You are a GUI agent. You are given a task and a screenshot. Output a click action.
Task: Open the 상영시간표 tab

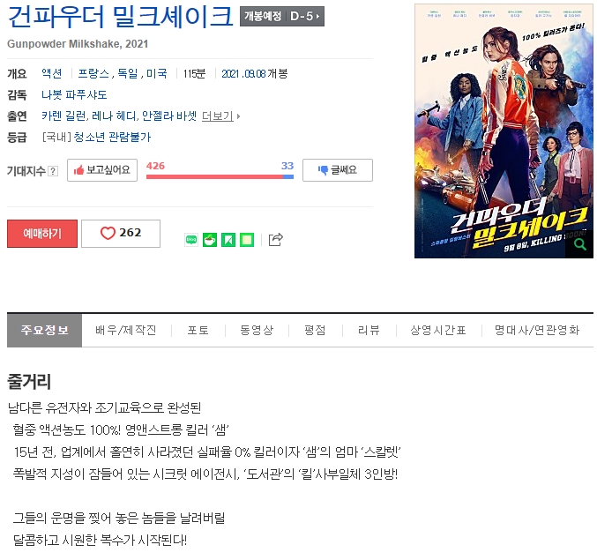(x=438, y=330)
